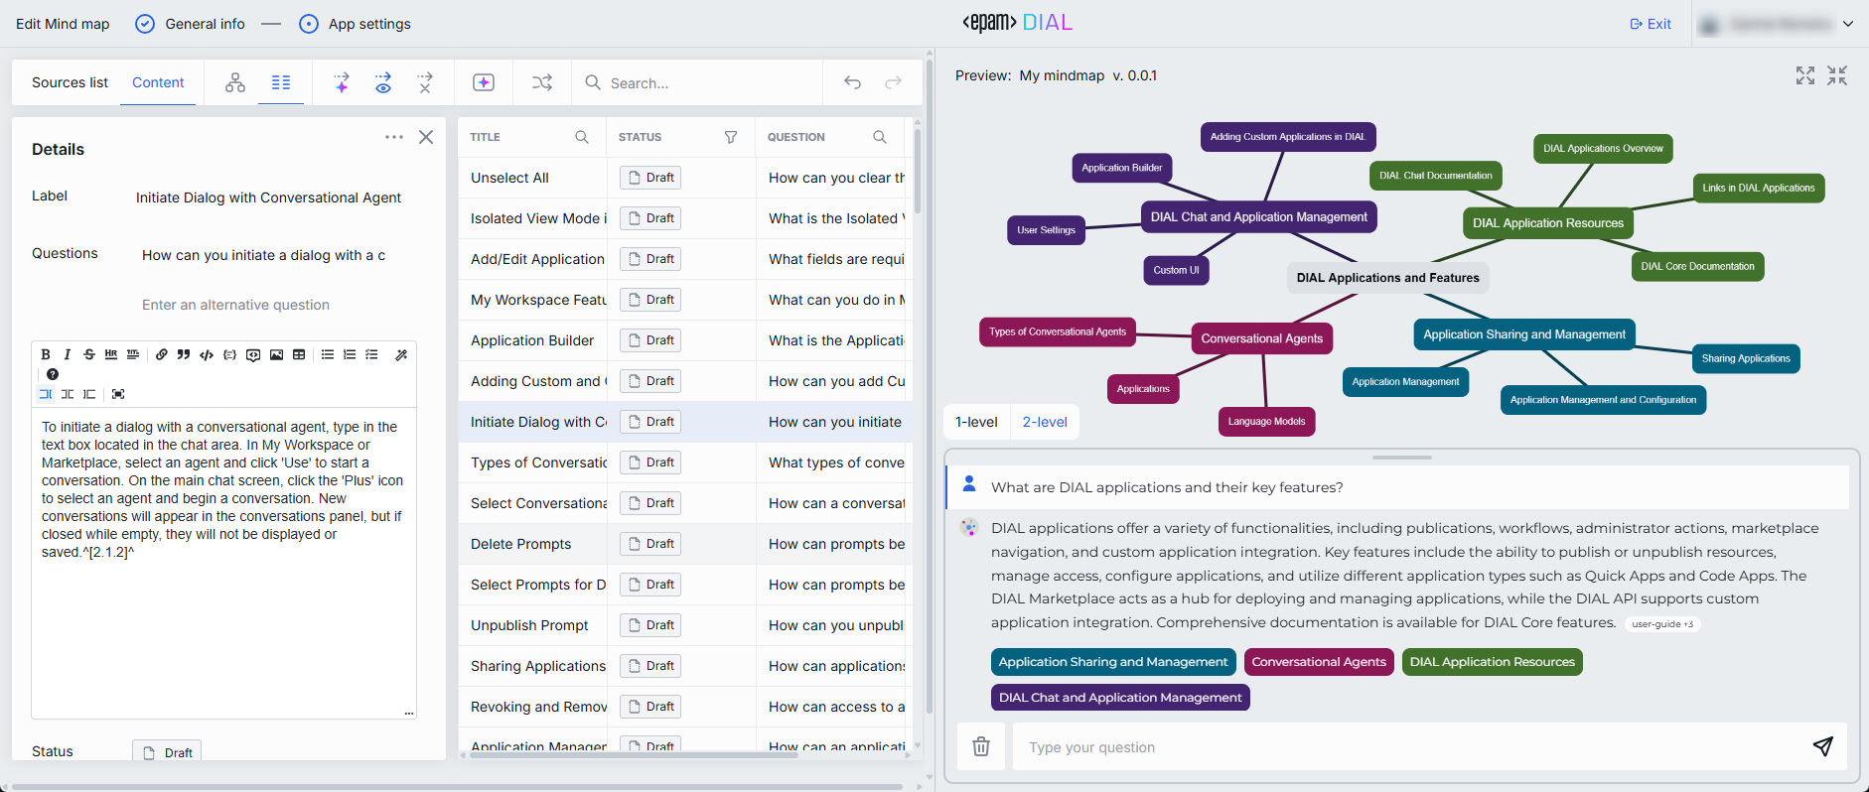This screenshot has width=1869, height=792.
Task: Click the arrow-with-X cancel generation icon
Action: pos(425,82)
